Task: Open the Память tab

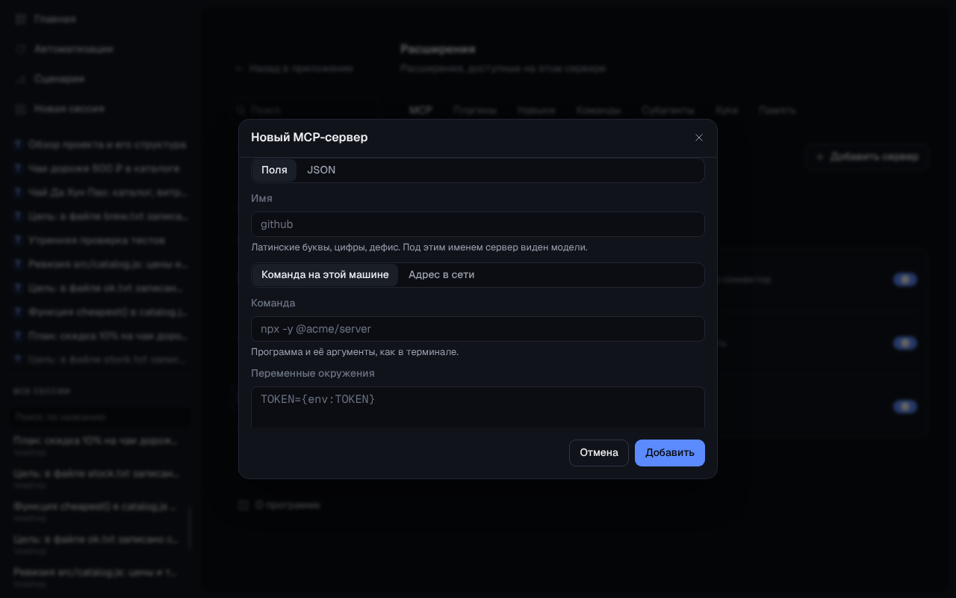Action: tap(777, 110)
